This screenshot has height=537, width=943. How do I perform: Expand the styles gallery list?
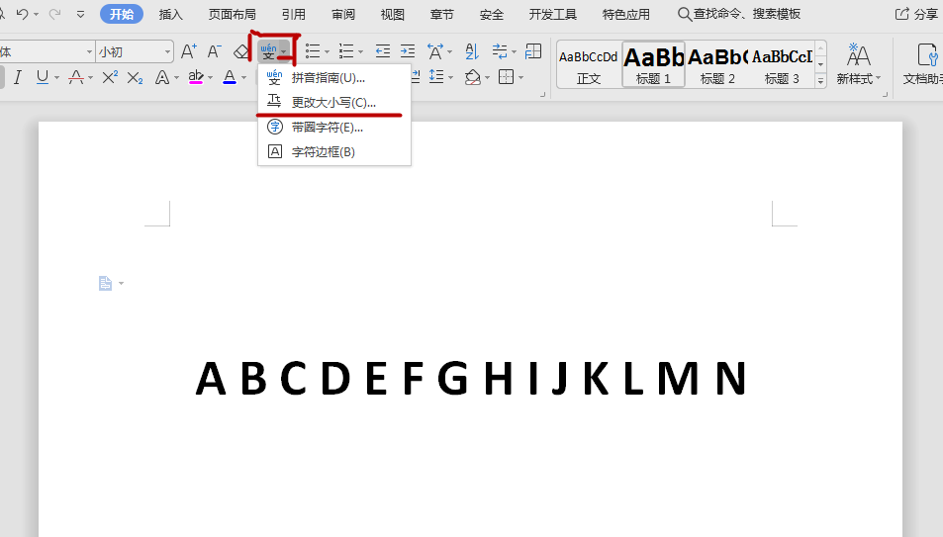pyautogui.click(x=821, y=80)
